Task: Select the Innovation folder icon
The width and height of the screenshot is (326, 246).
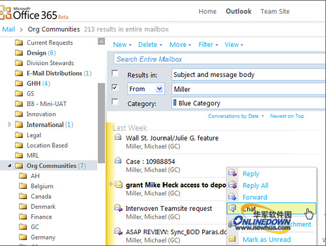Action: pyautogui.click(x=19, y=114)
